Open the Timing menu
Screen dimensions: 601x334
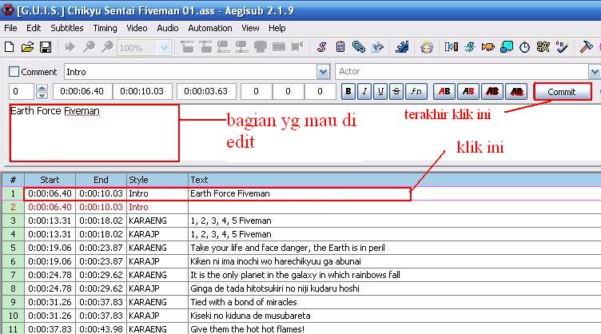(105, 28)
